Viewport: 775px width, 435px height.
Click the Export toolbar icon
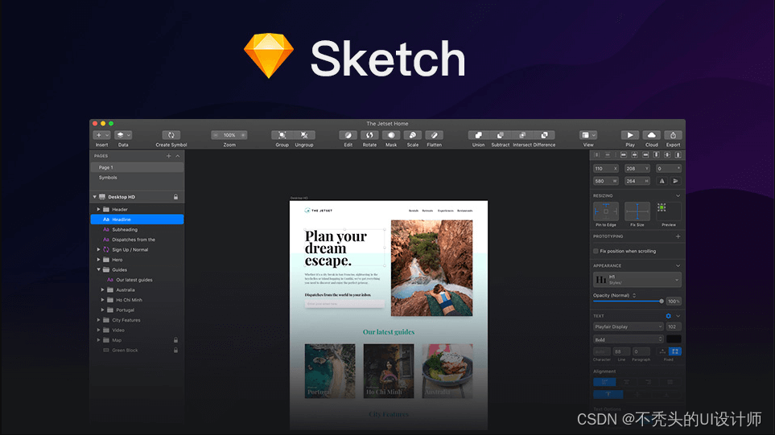pos(673,135)
